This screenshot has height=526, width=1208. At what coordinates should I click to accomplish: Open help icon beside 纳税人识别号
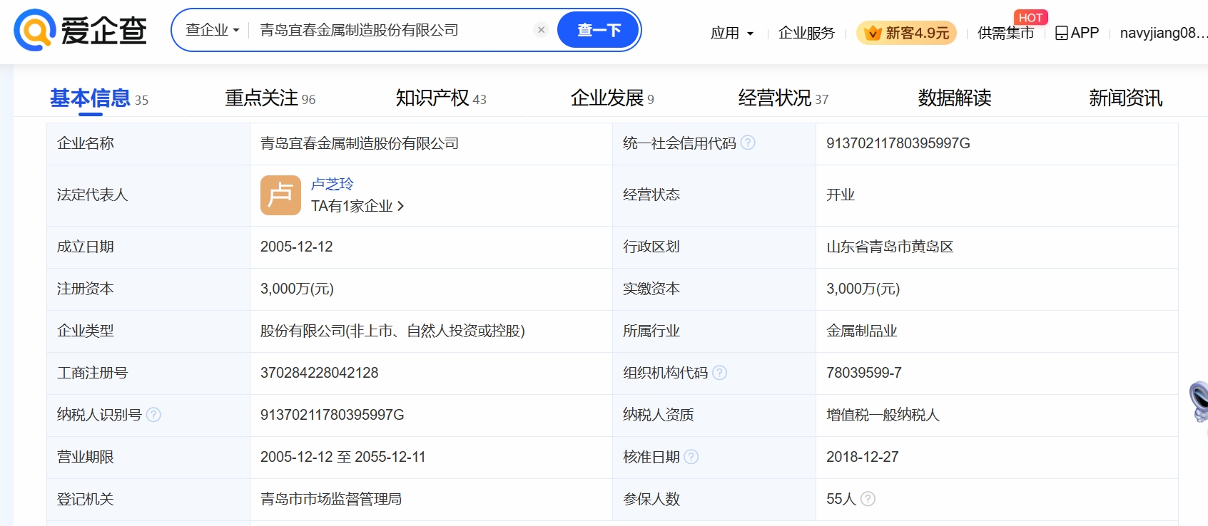point(153,415)
